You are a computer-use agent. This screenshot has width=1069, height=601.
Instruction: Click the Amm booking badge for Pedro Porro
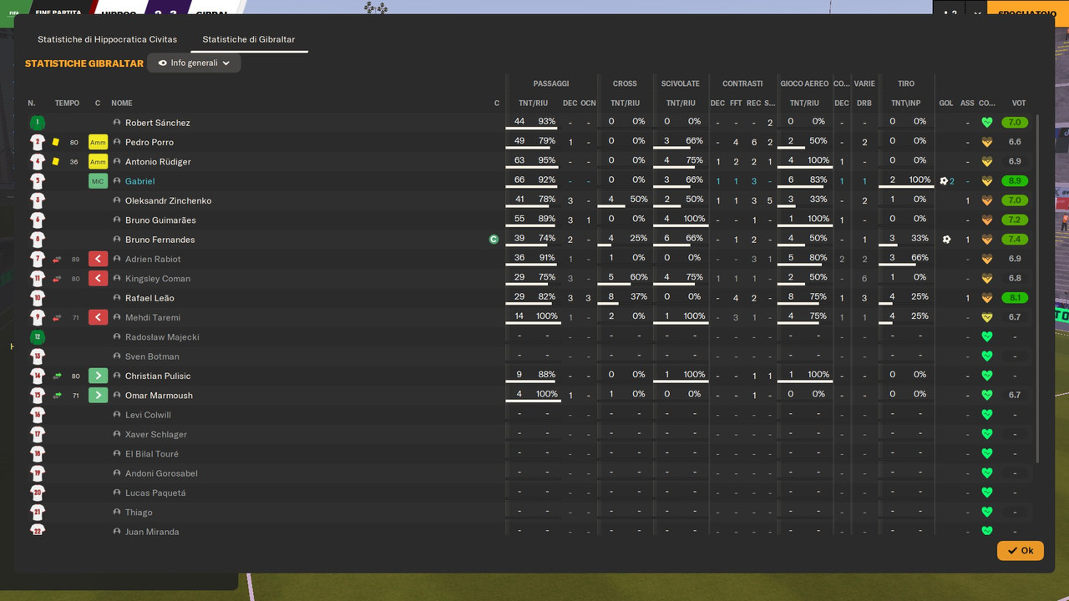[x=98, y=142]
